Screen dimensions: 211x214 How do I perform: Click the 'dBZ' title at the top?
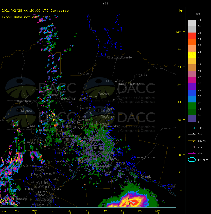pos(105,4)
